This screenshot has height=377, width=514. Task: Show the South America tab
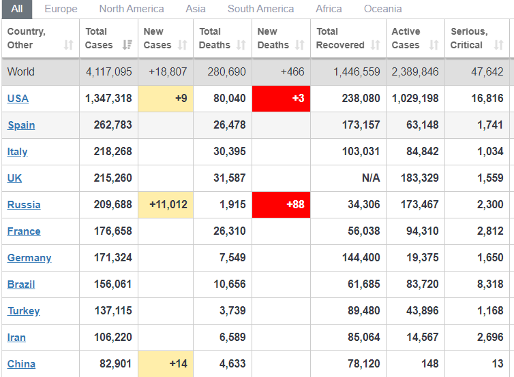tap(260, 9)
